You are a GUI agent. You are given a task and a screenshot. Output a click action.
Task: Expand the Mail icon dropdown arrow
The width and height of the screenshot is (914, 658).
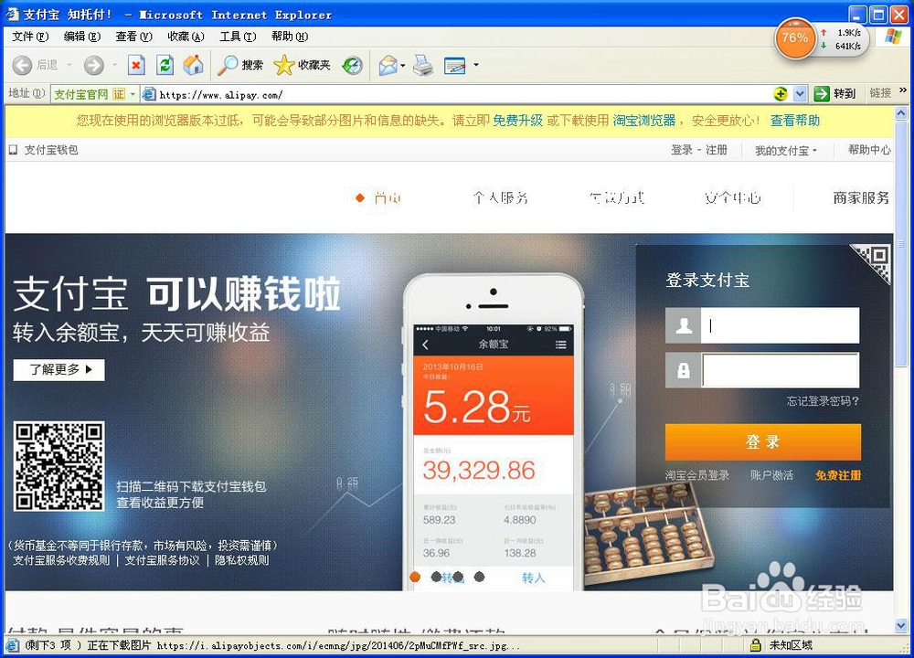[x=403, y=65]
